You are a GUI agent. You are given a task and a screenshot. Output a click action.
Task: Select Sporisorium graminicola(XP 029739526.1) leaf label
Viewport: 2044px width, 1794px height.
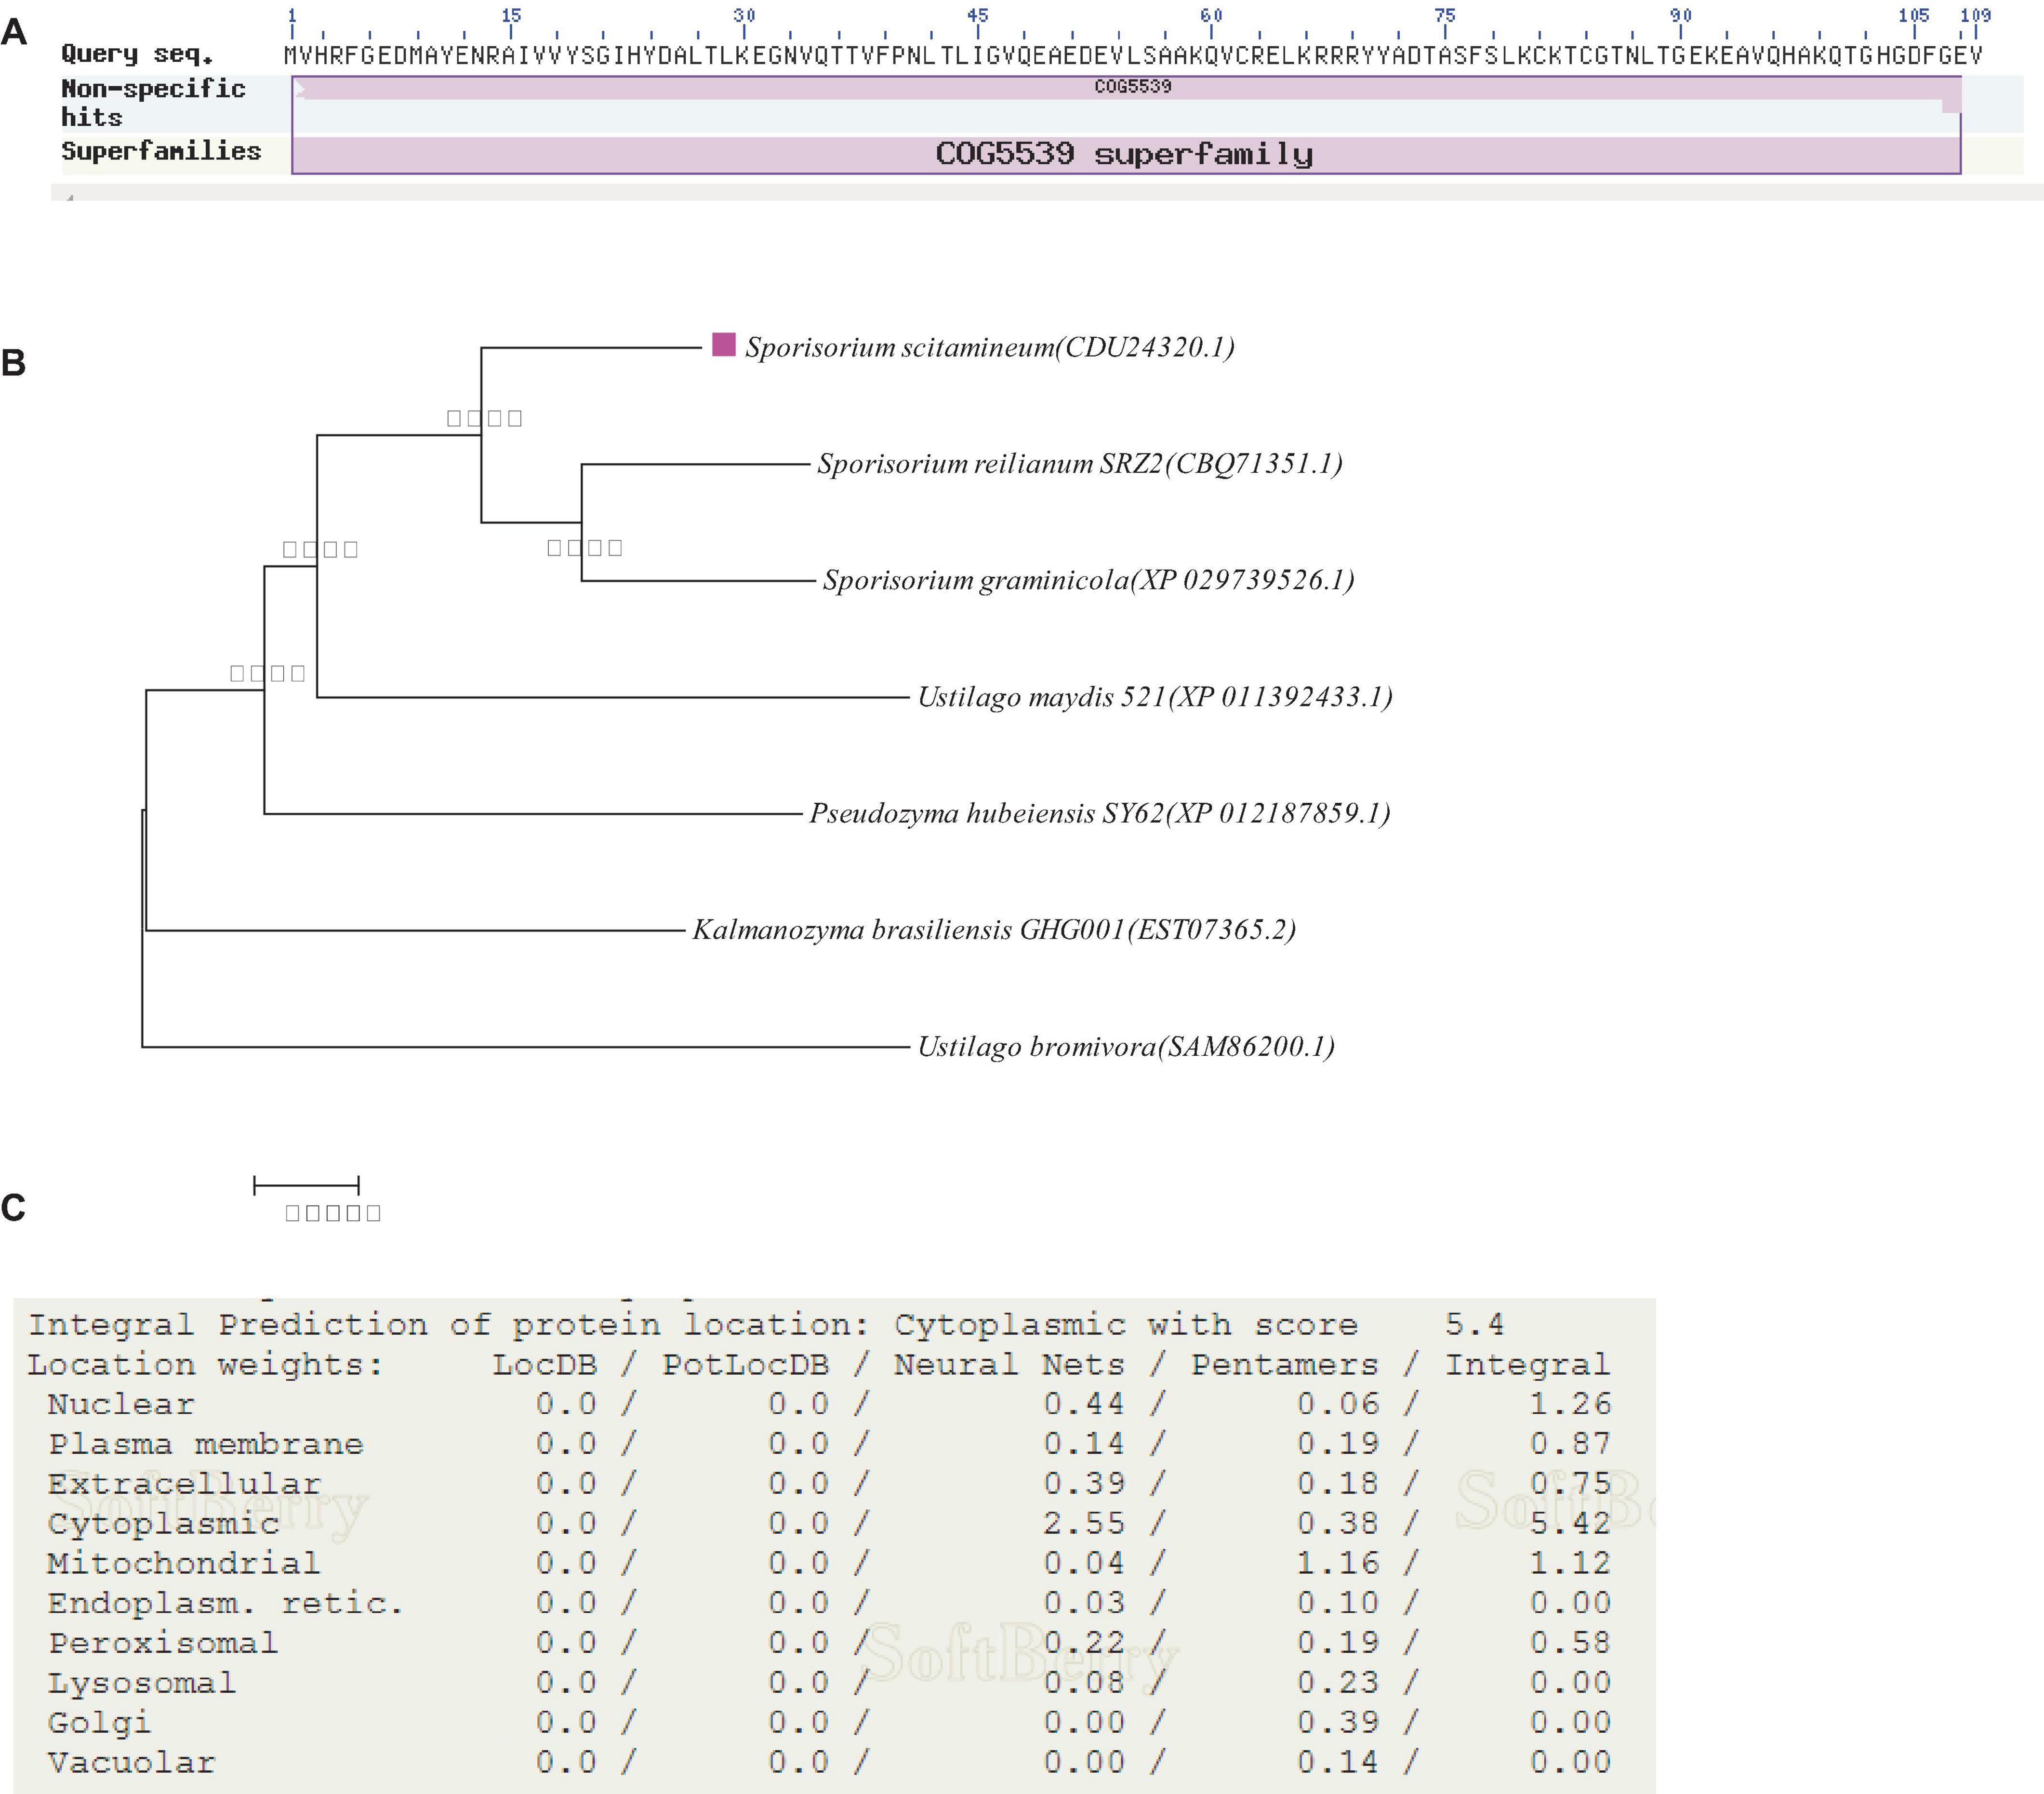pyautogui.click(x=1089, y=580)
